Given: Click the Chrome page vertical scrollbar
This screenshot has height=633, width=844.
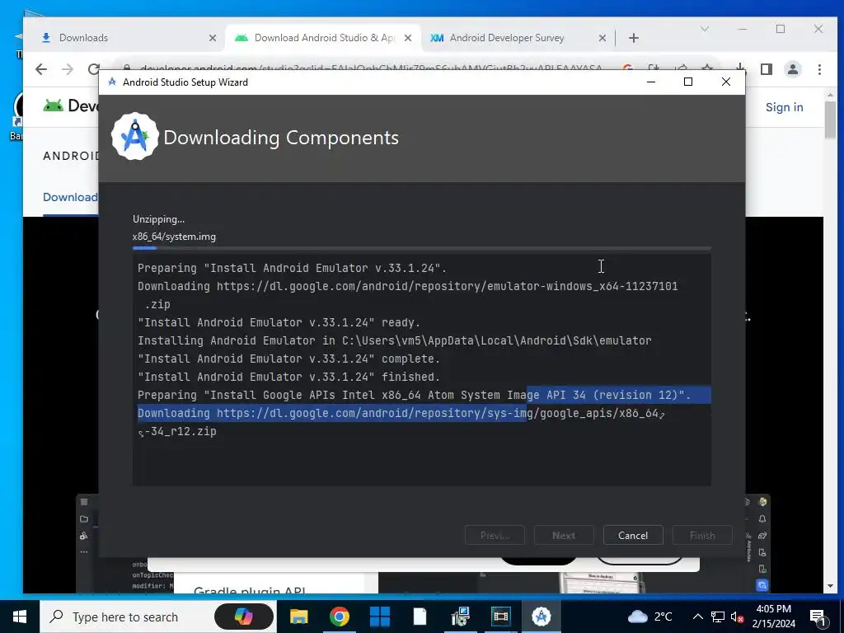Looking at the screenshot, I should (829, 119).
